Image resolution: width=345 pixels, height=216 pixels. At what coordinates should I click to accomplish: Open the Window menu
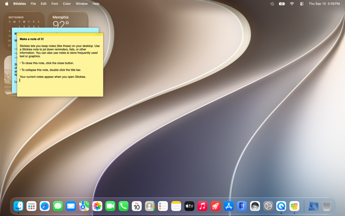82,4
